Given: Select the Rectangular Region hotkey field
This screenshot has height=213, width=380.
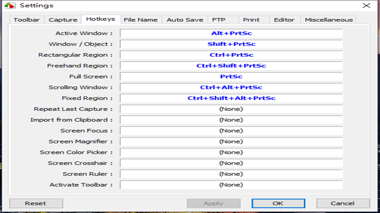Looking at the screenshot, I should [231, 55].
